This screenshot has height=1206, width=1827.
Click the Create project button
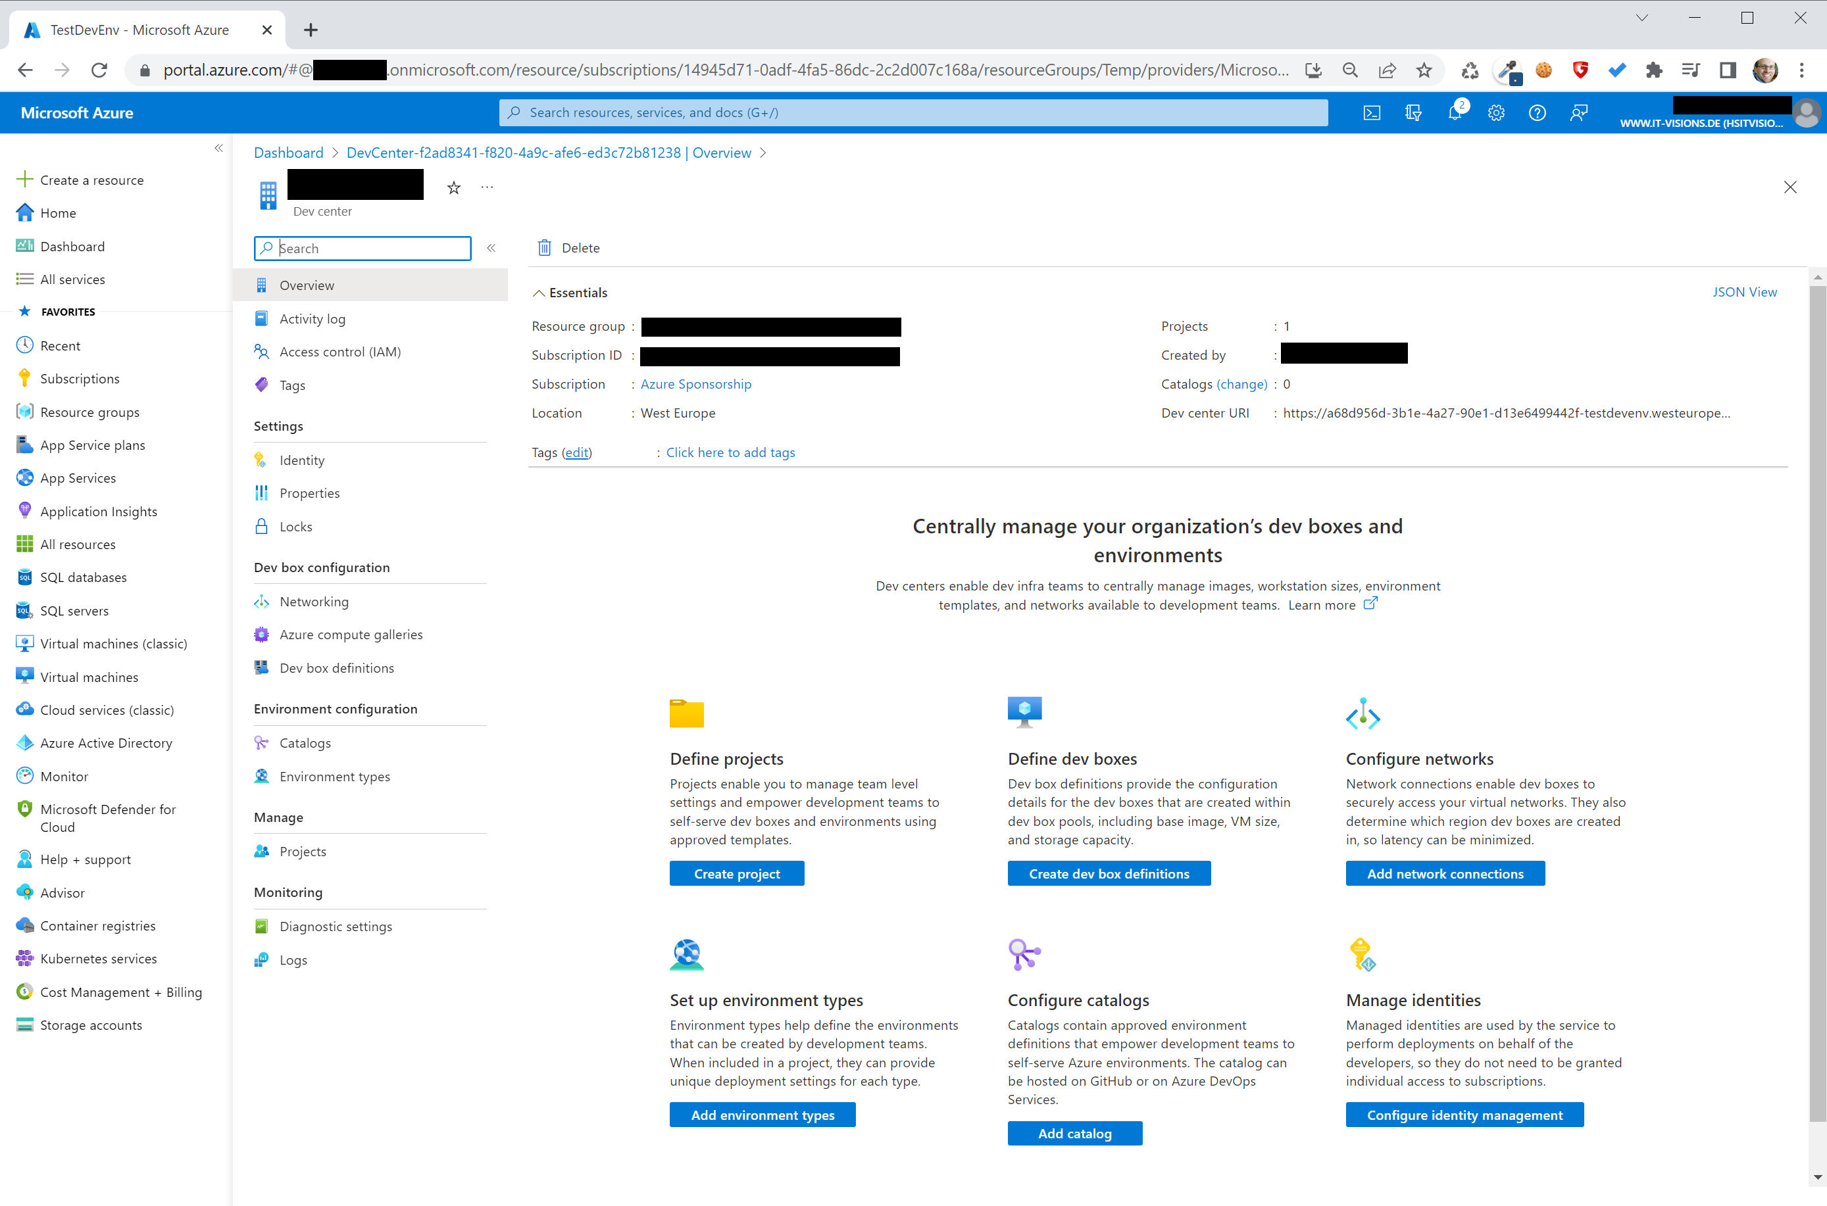[736, 873]
